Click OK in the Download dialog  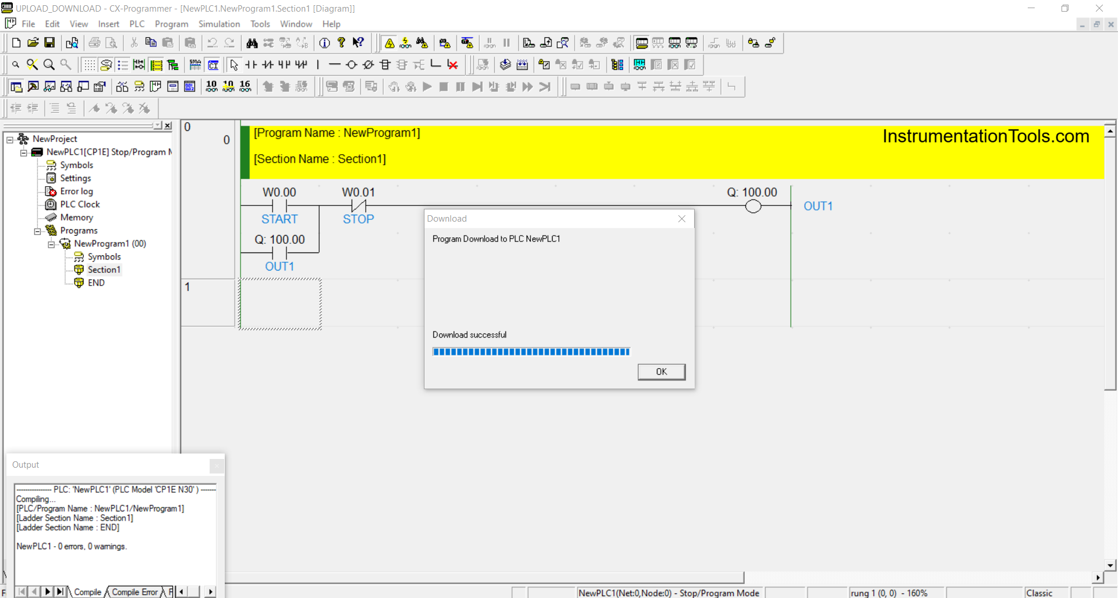tap(661, 372)
